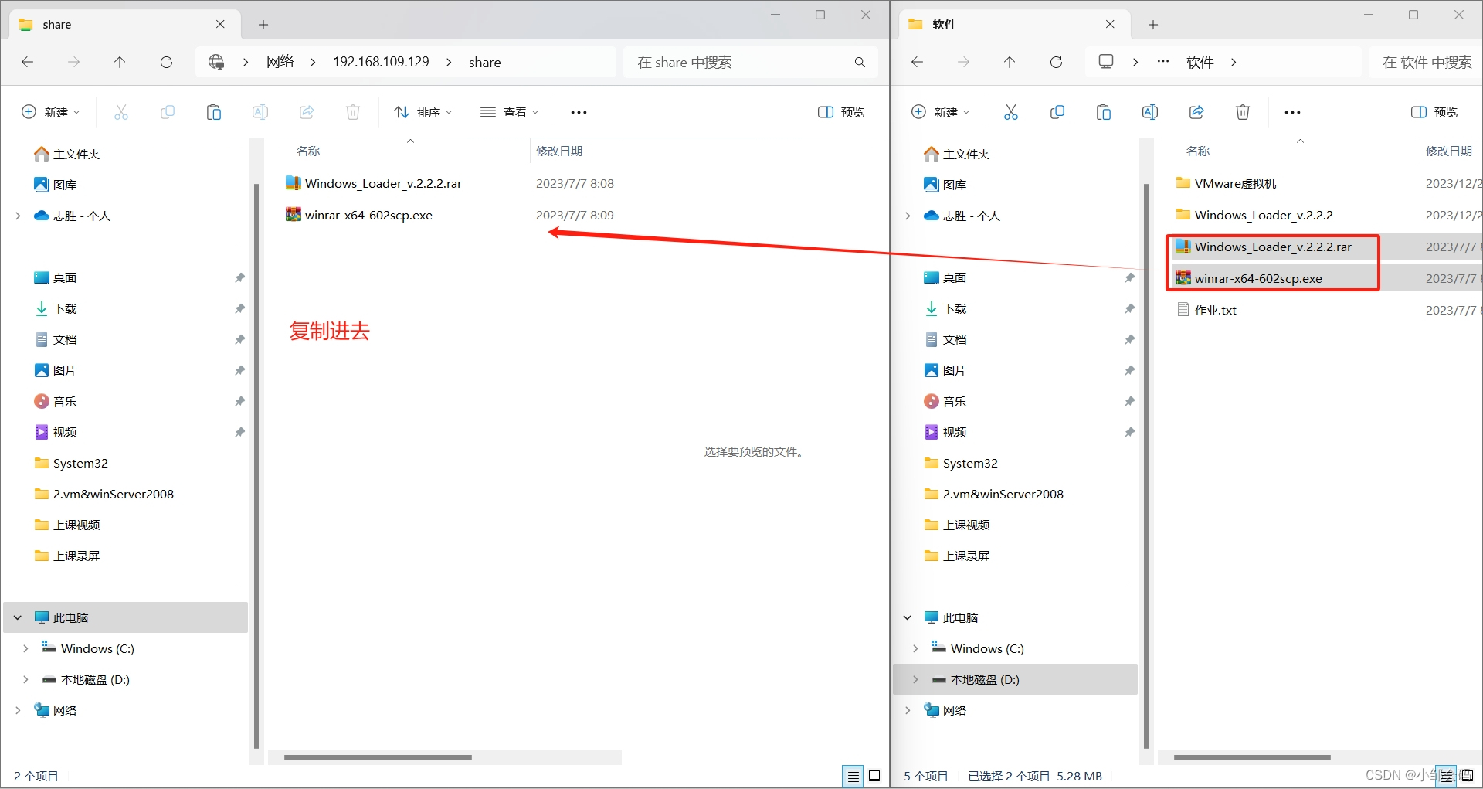Click the horizontal scrollbar in share file list
The height and width of the screenshot is (789, 1483).
[378, 757]
